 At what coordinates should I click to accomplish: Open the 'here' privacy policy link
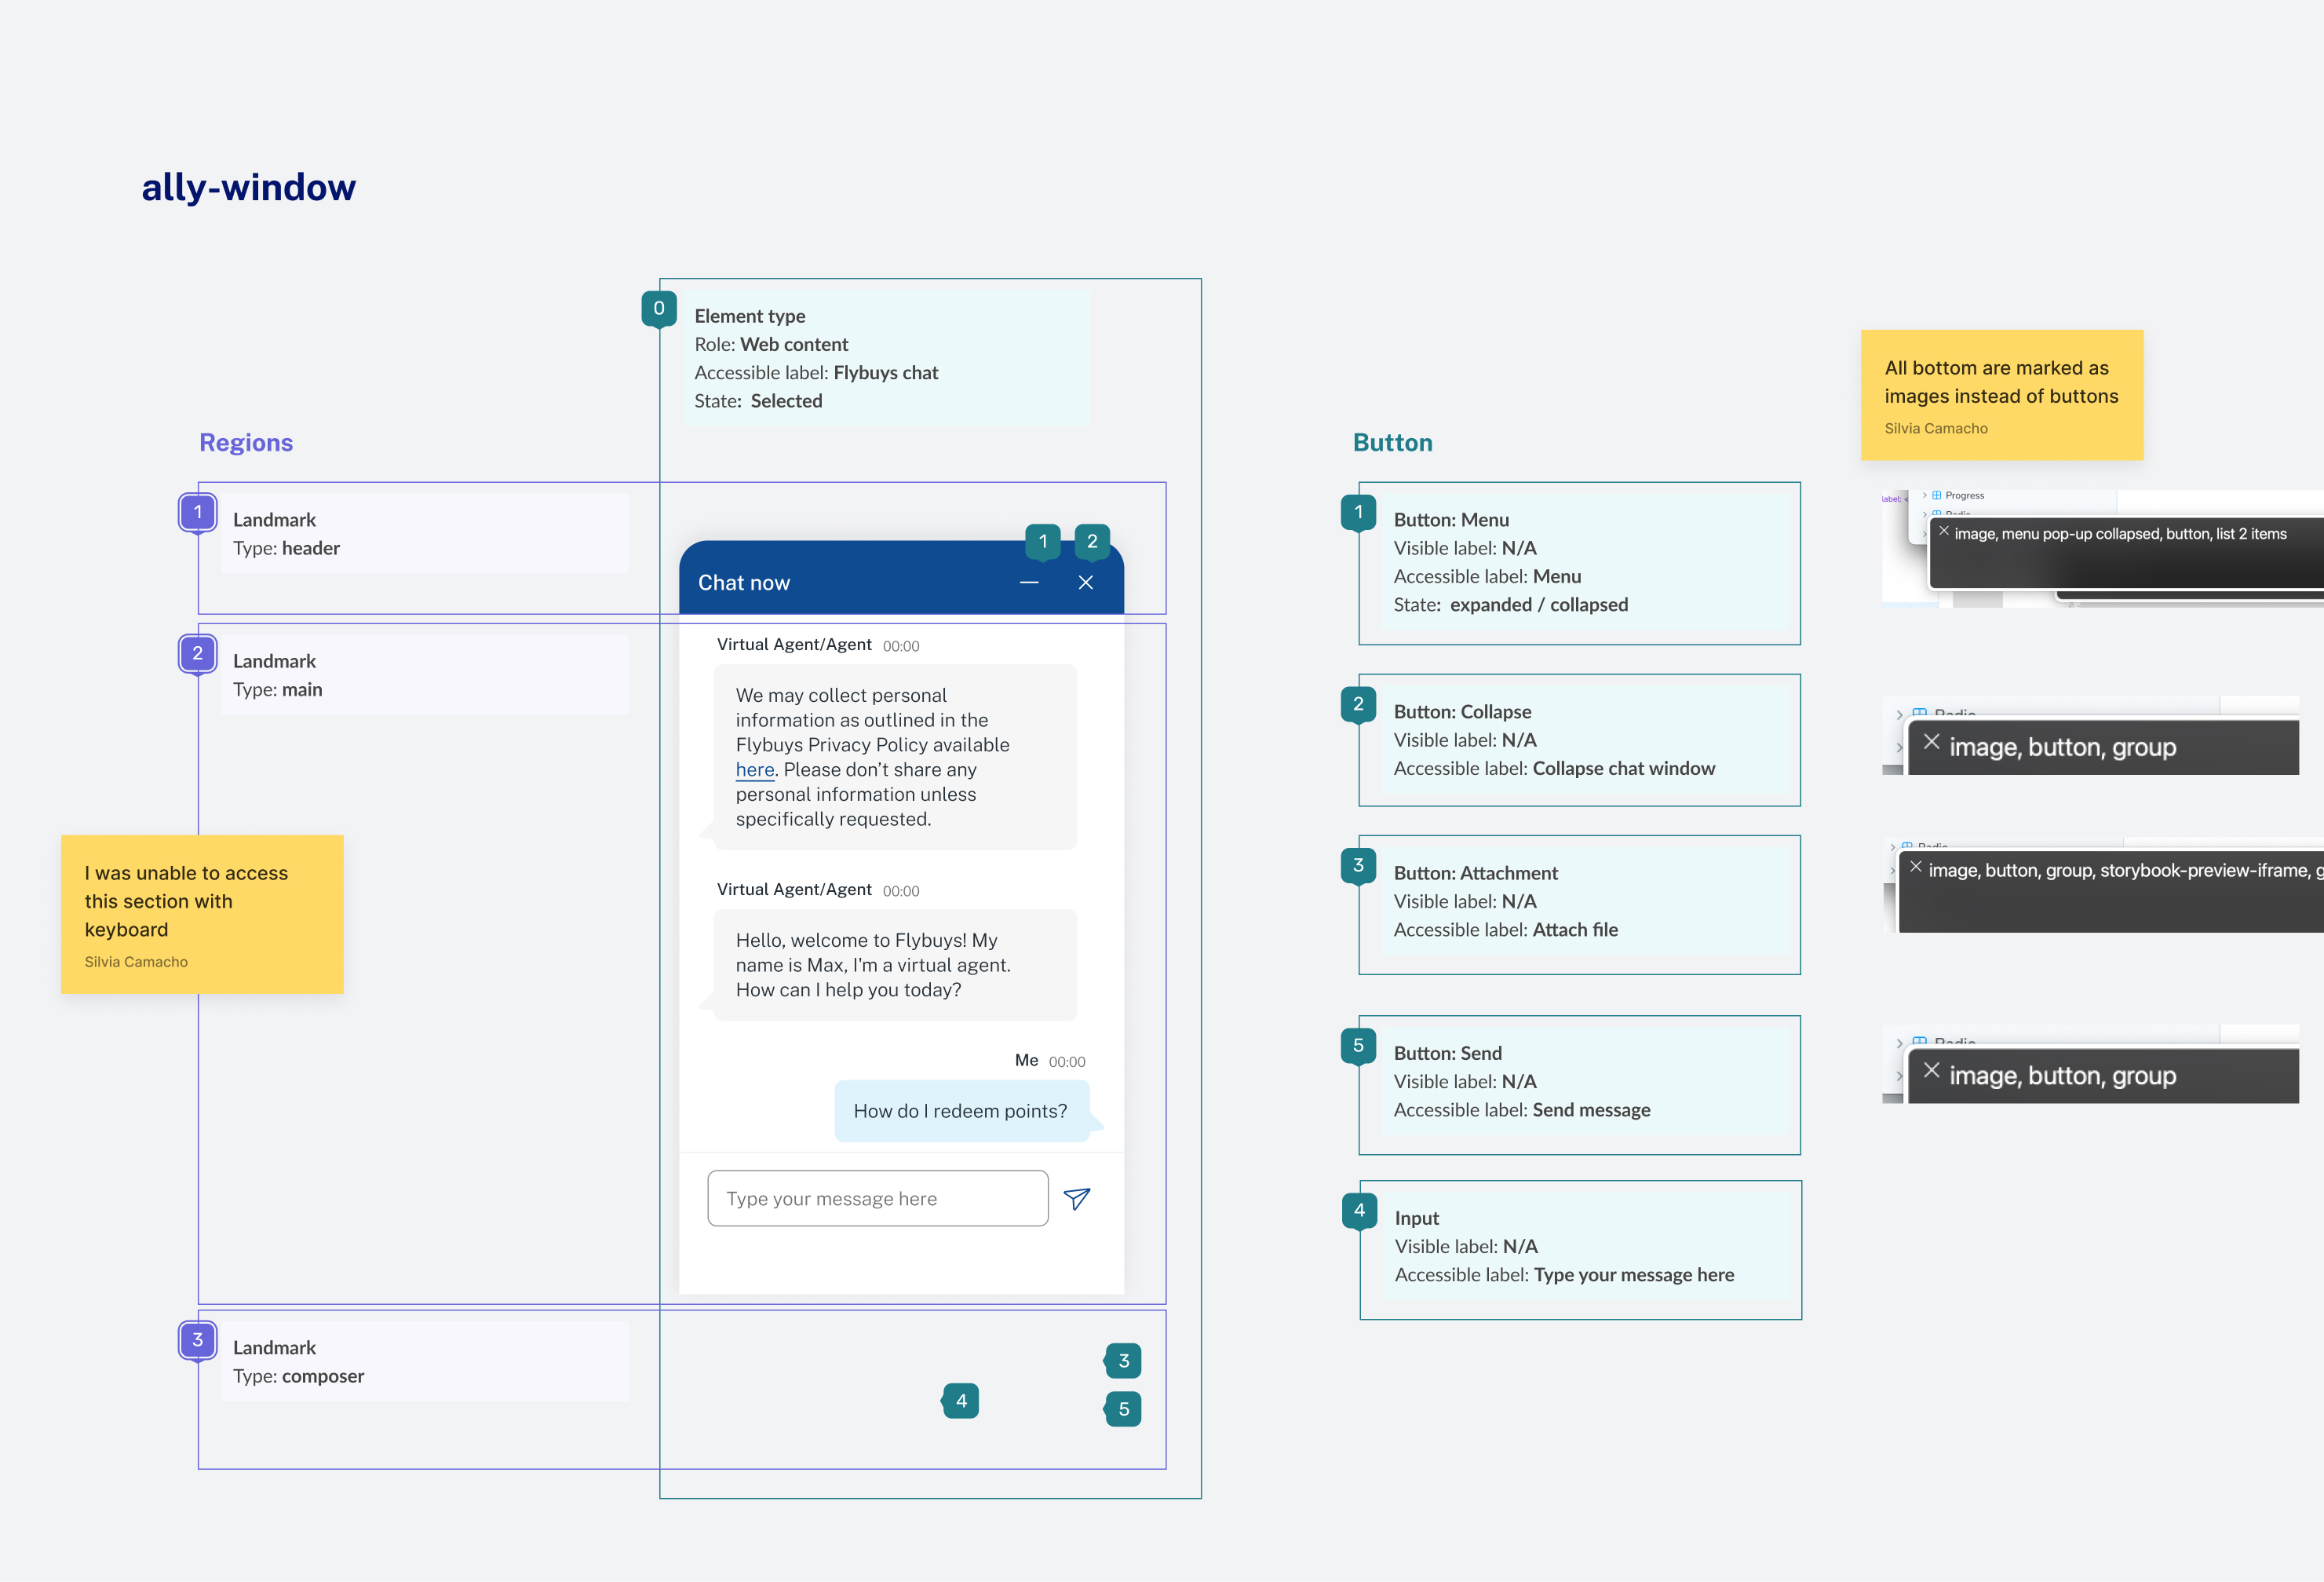click(x=755, y=770)
